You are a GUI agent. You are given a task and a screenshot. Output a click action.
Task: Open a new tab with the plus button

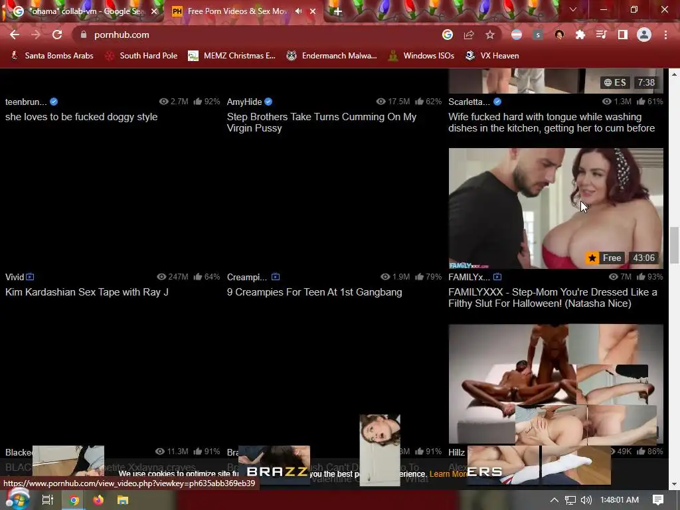tap(338, 11)
